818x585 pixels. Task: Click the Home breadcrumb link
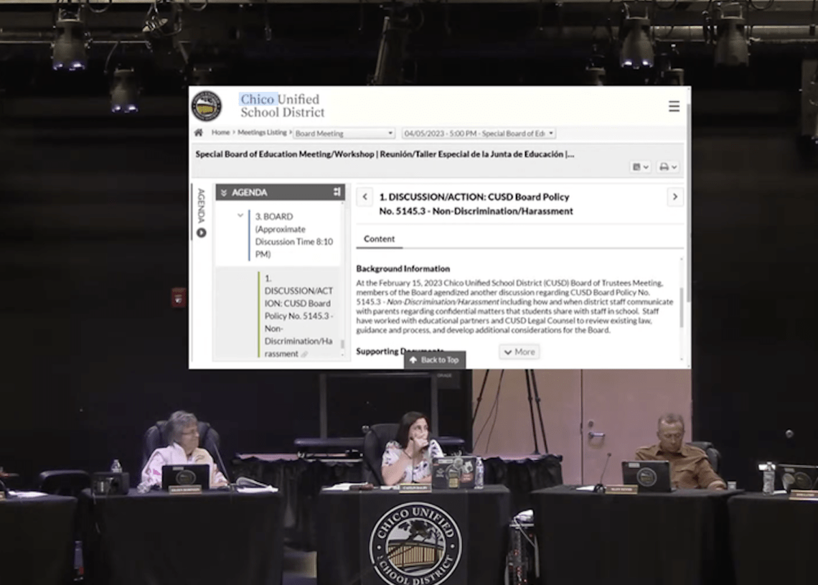tap(220, 133)
